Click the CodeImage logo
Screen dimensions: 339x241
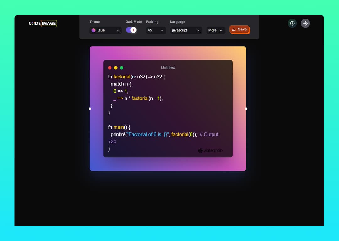point(43,23)
